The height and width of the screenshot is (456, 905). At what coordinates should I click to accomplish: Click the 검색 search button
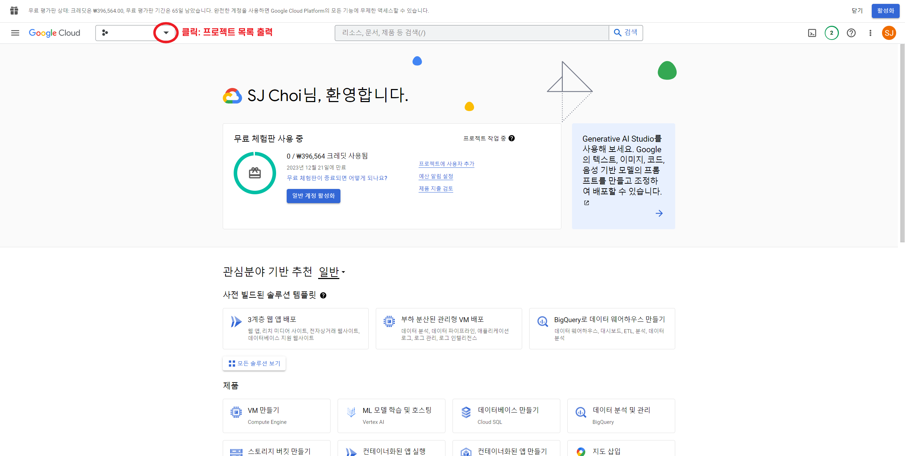point(626,33)
